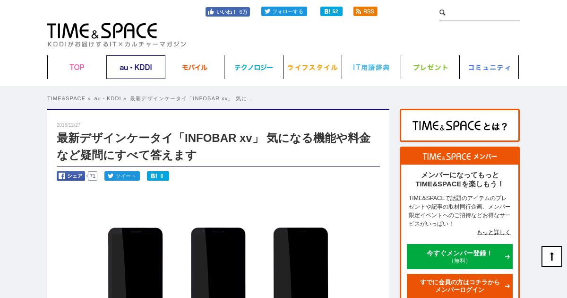
Task: Click the TIME&SPACE メンバー orange header
Action: (460, 156)
